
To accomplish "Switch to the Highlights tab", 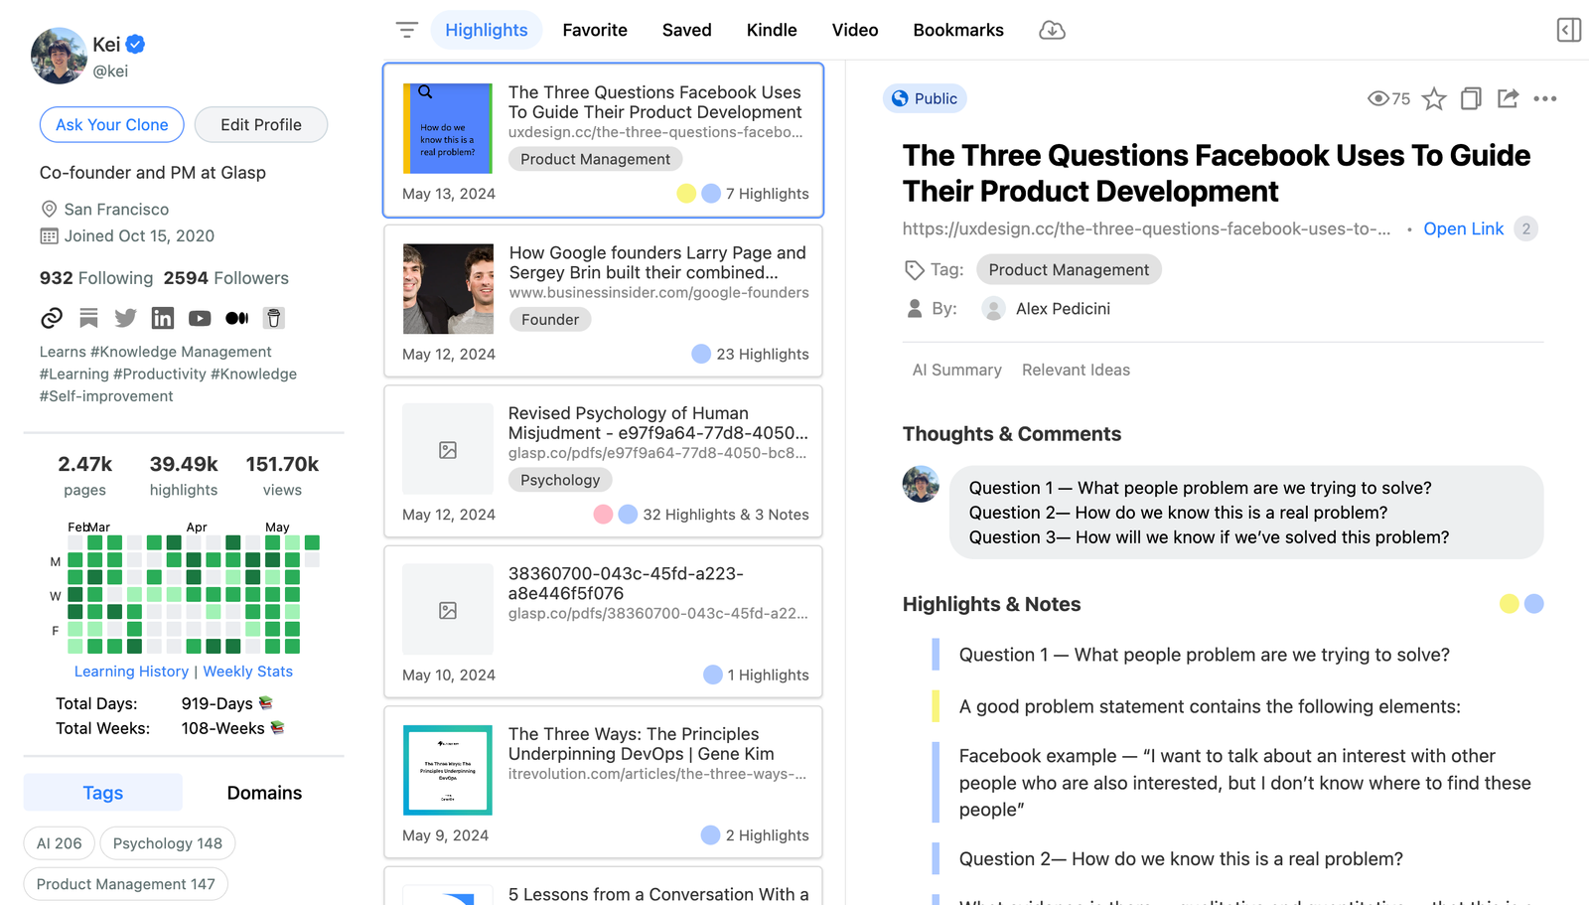I will click(486, 30).
